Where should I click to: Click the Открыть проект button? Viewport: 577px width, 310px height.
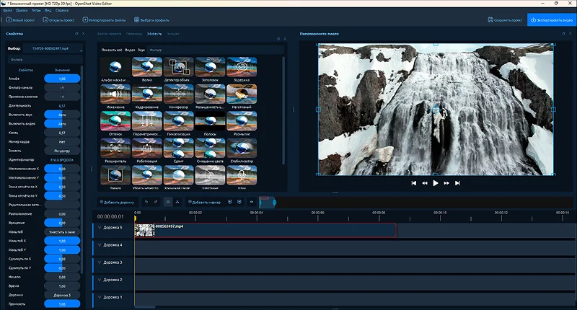pyautogui.click(x=58, y=20)
